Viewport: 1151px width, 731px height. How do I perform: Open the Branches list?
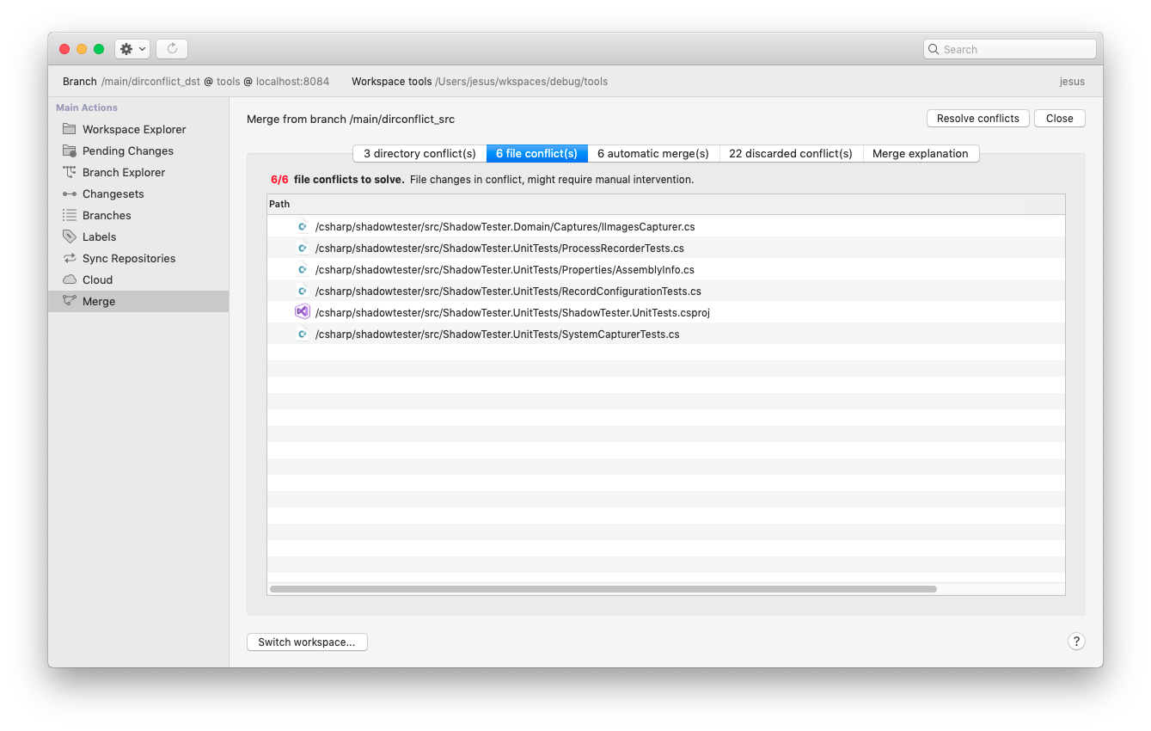107,215
